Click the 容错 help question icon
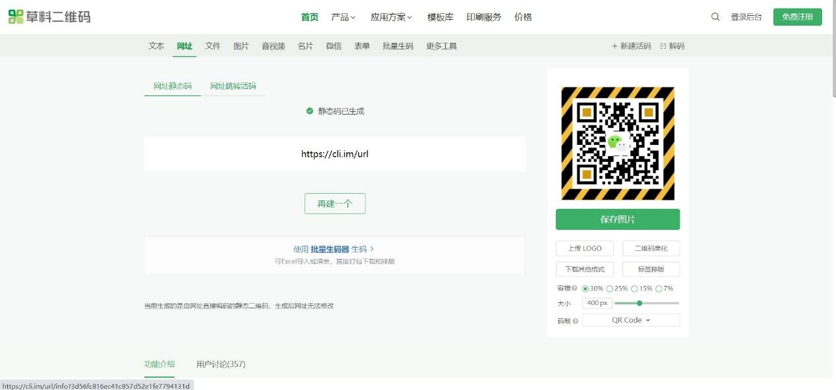The image size is (836, 390). [x=574, y=289]
